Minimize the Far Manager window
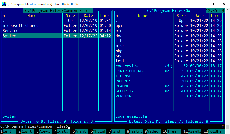 pos(201,4)
